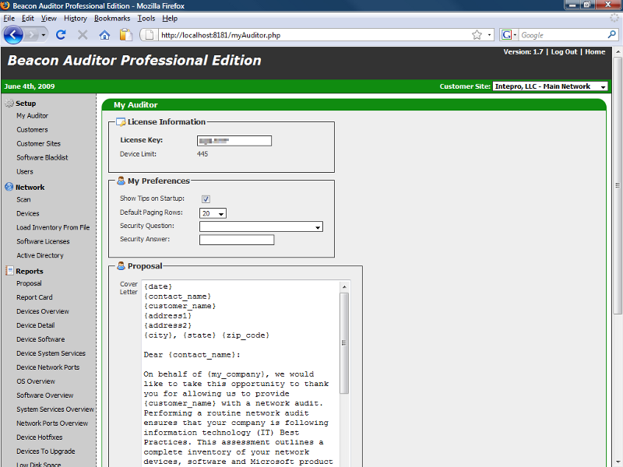Open Device Detail report

[x=35, y=325]
